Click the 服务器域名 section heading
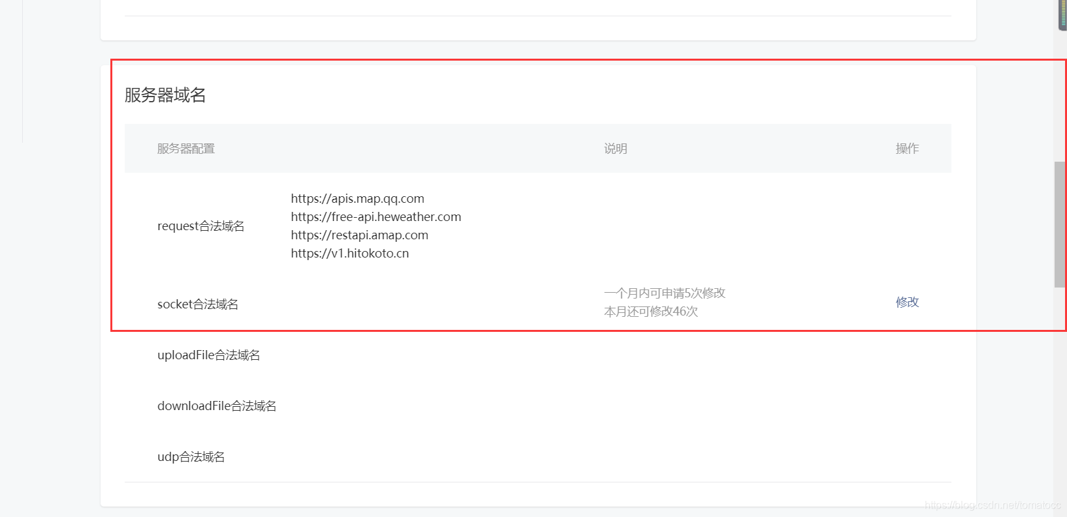Screen dimensions: 1067x517 pyautogui.click(x=165, y=95)
